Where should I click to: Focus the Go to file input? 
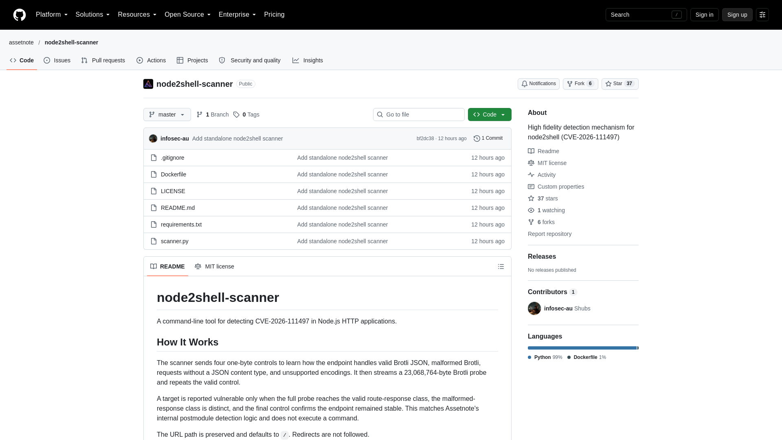click(419, 114)
